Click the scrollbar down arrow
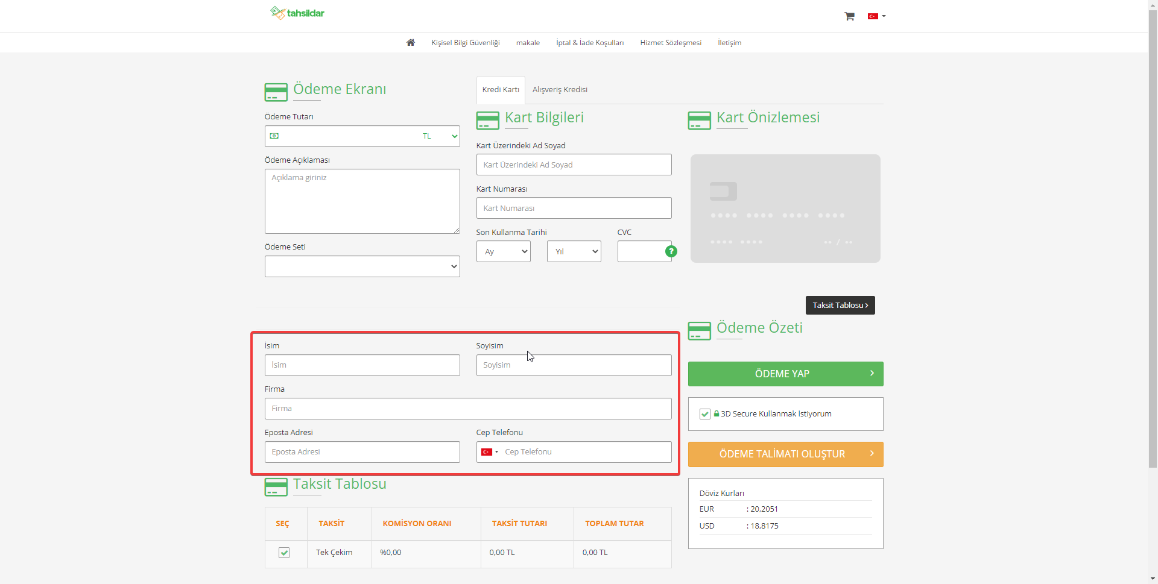The height and width of the screenshot is (584, 1158). coord(1153,579)
